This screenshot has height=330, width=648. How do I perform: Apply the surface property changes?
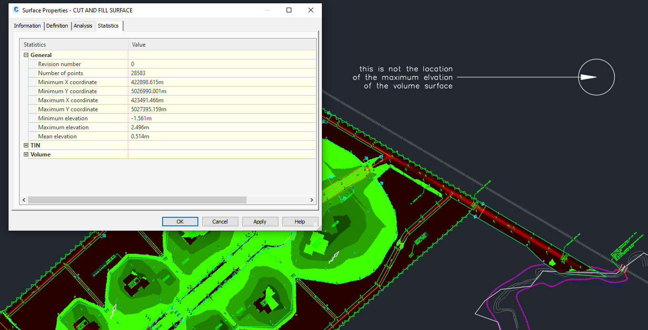(x=260, y=221)
